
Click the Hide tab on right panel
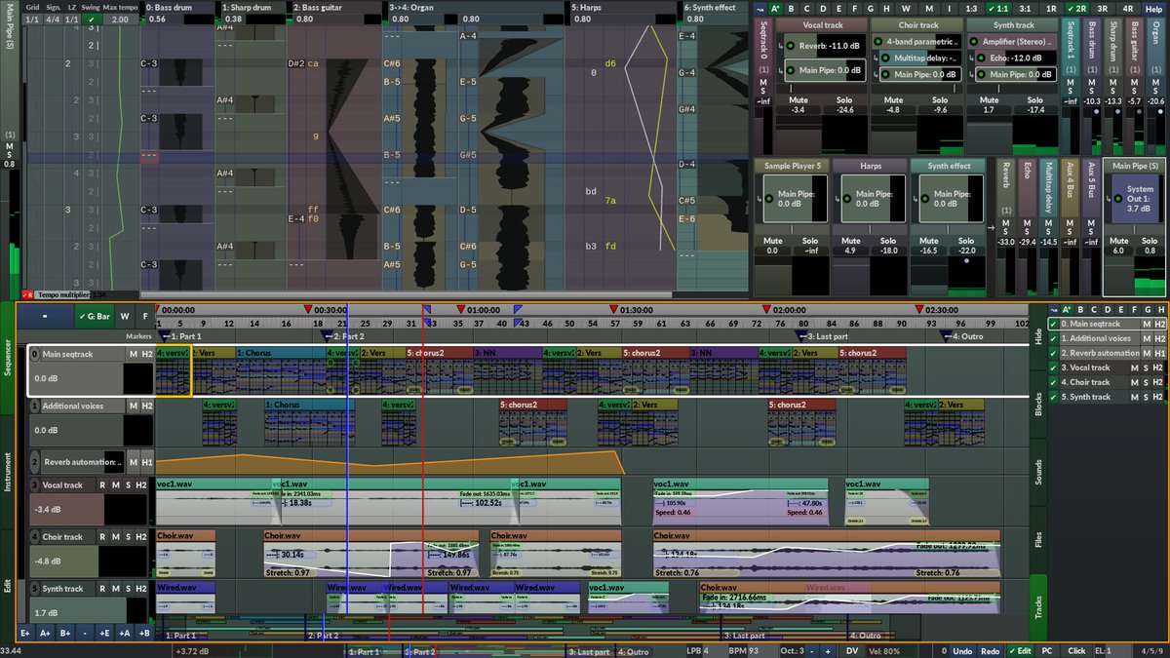pos(1037,337)
